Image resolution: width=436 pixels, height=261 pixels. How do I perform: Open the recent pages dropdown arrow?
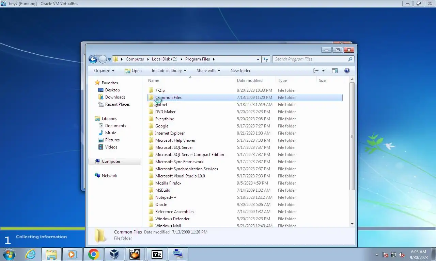[x=109, y=59]
